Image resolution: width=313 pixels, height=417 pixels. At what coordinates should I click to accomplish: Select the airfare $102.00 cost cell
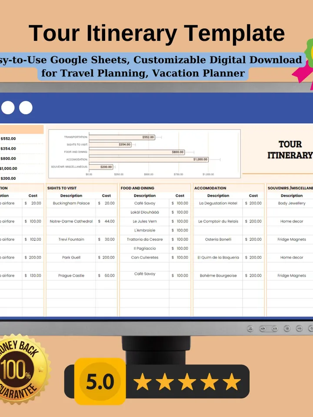33,239
